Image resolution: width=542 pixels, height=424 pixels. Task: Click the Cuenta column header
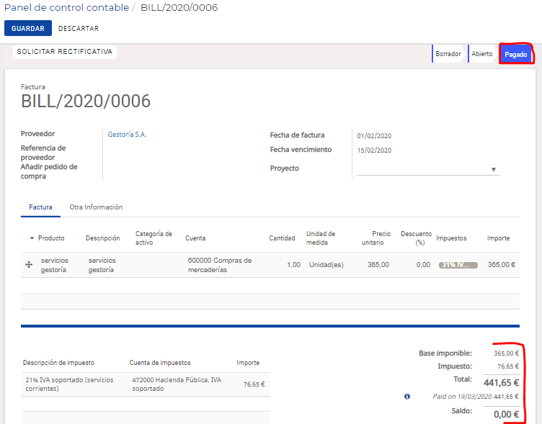click(195, 238)
